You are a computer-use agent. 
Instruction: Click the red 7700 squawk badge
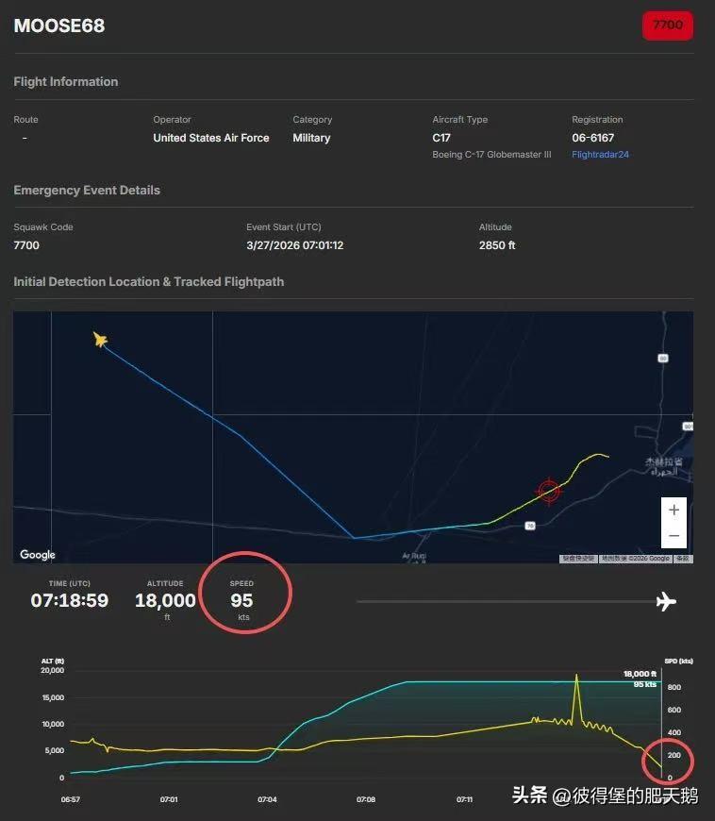(x=668, y=25)
